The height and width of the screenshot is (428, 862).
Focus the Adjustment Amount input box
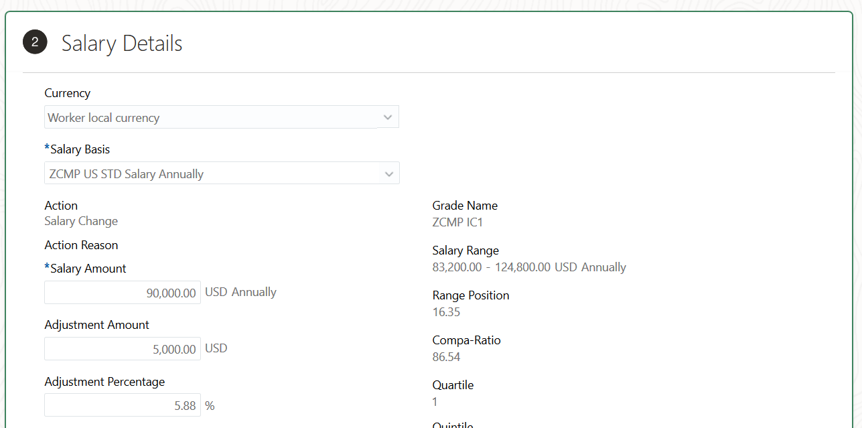click(123, 349)
